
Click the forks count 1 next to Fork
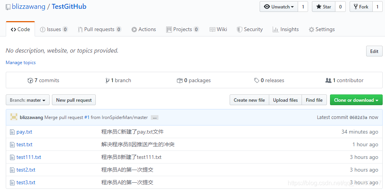pos(377,7)
